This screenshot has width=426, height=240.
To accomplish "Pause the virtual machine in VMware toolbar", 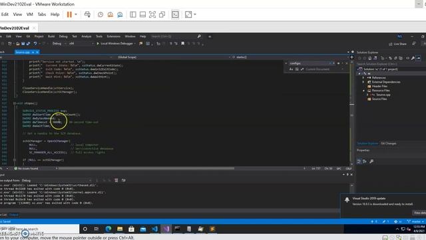I will point(69,15).
